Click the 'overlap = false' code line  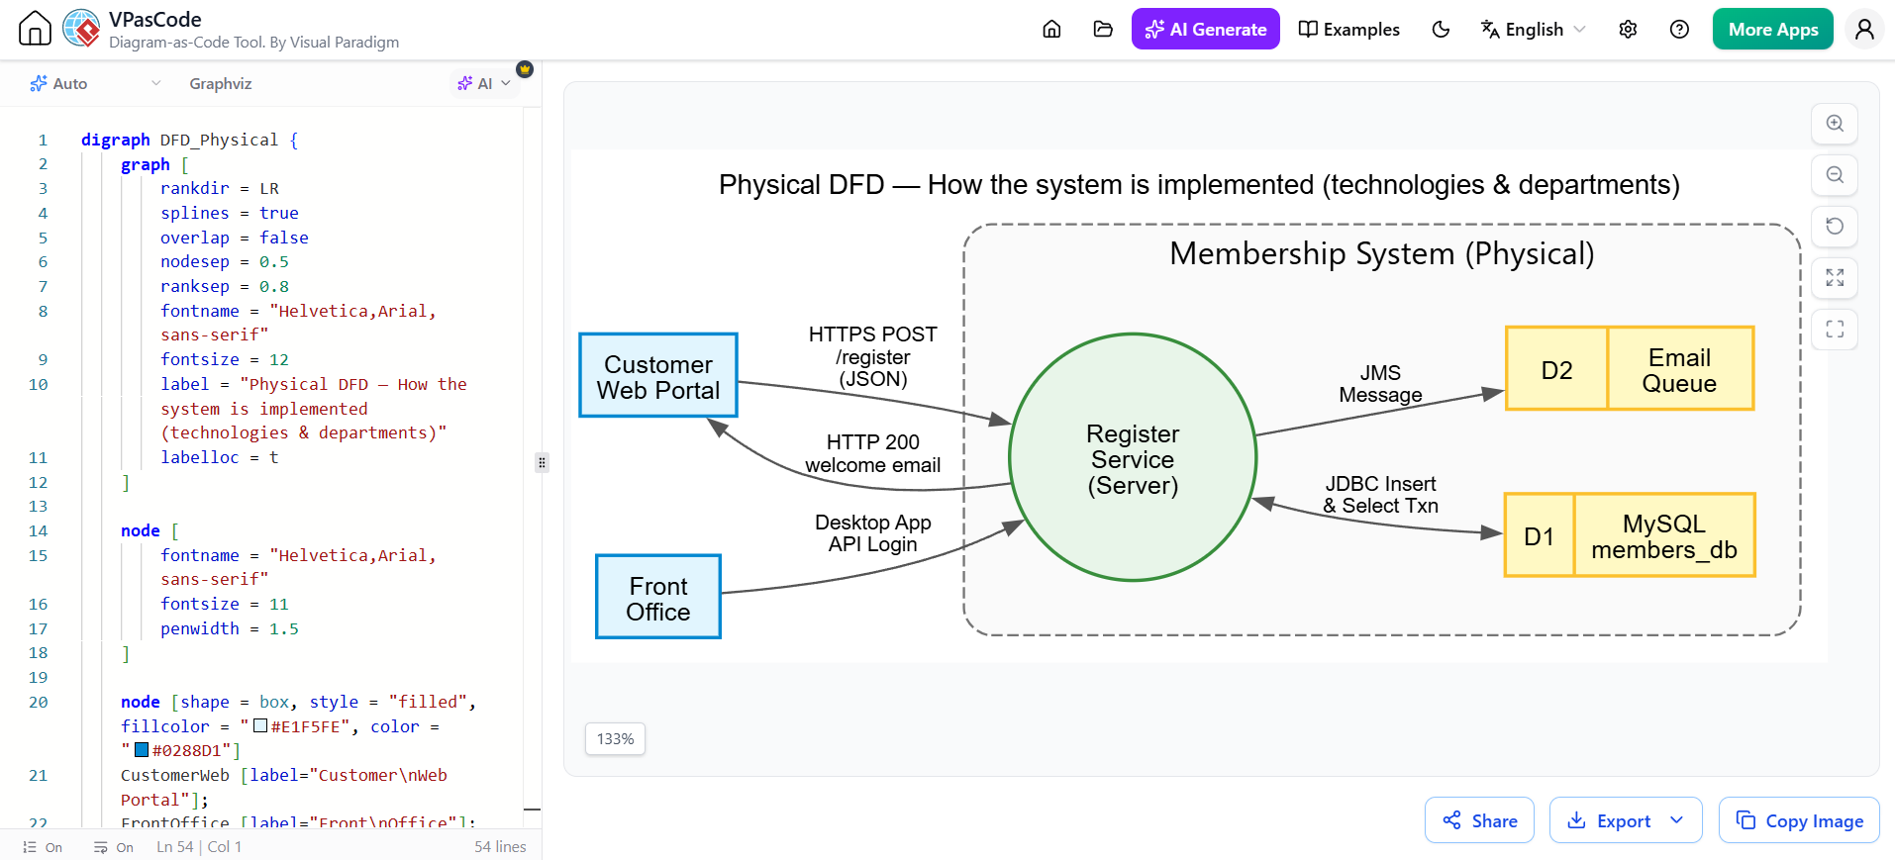pyautogui.click(x=235, y=238)
